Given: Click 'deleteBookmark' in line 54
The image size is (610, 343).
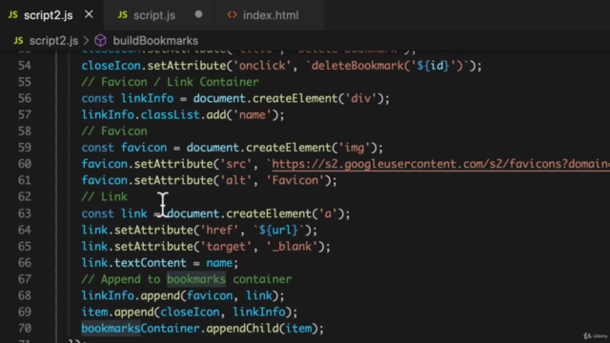Looking at the screenshot, I should [357, 66].
